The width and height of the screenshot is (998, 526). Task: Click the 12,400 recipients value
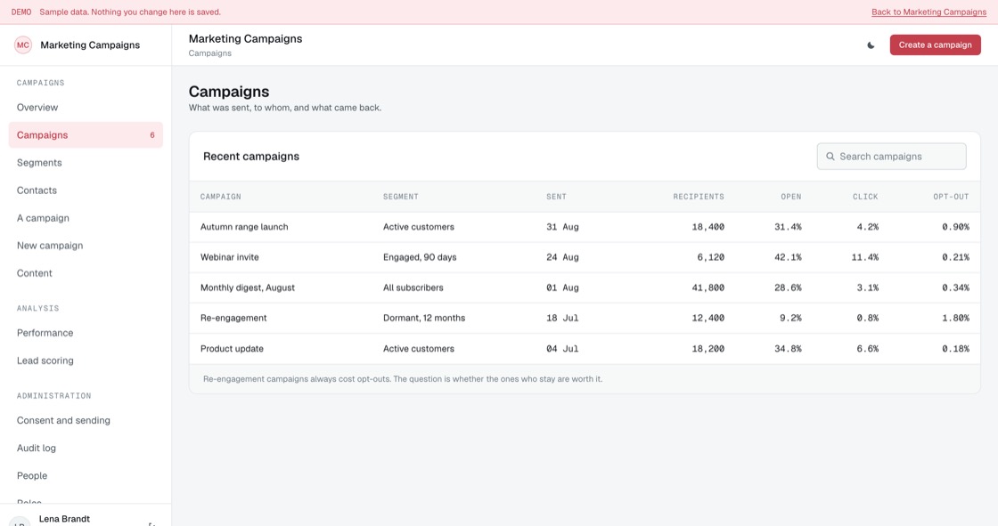click(708, 318)
